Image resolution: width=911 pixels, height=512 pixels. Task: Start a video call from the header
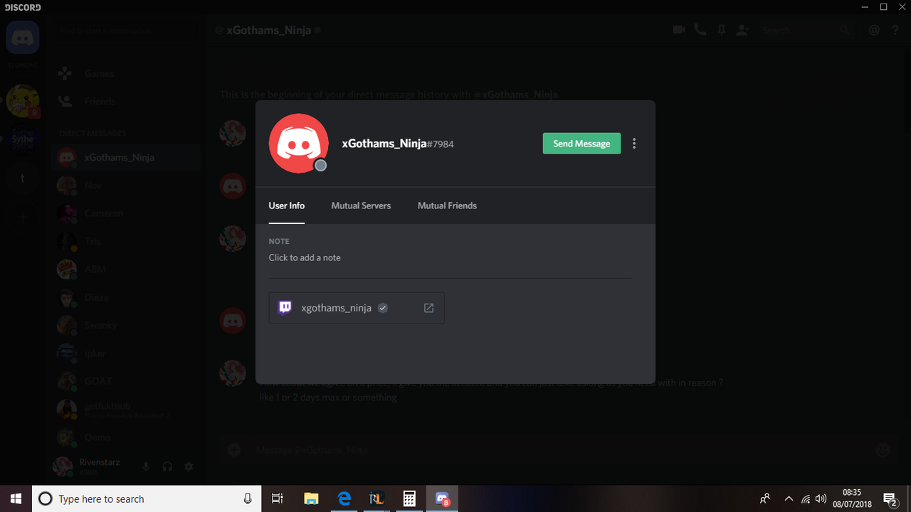pos(679,30)
